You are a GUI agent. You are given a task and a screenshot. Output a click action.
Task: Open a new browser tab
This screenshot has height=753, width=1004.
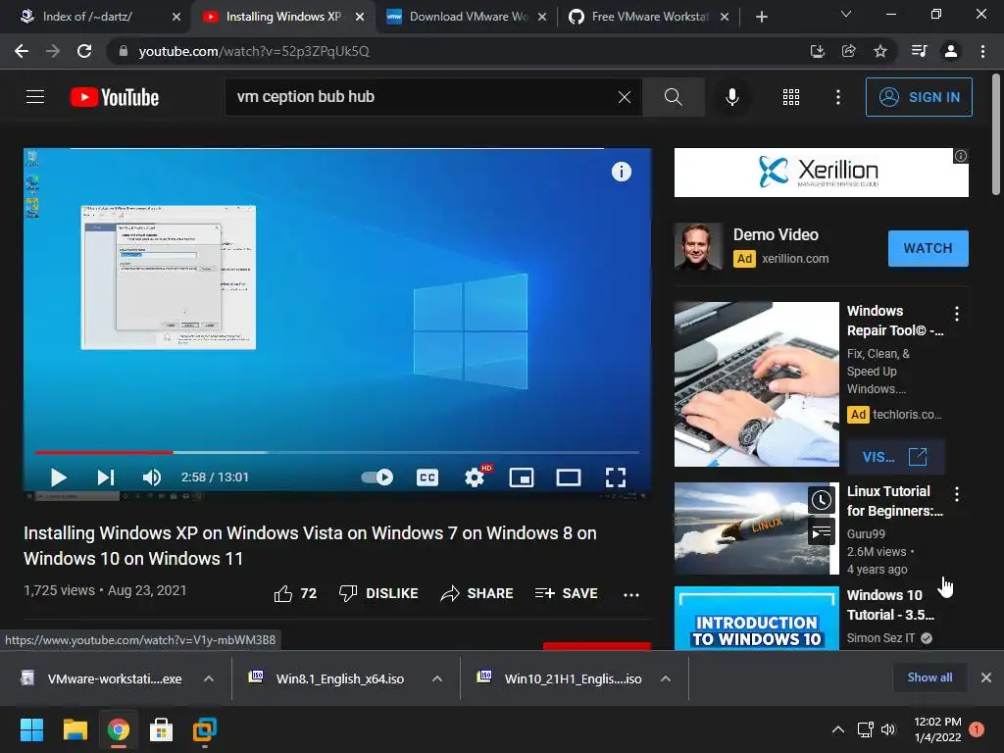pos(761,17)
